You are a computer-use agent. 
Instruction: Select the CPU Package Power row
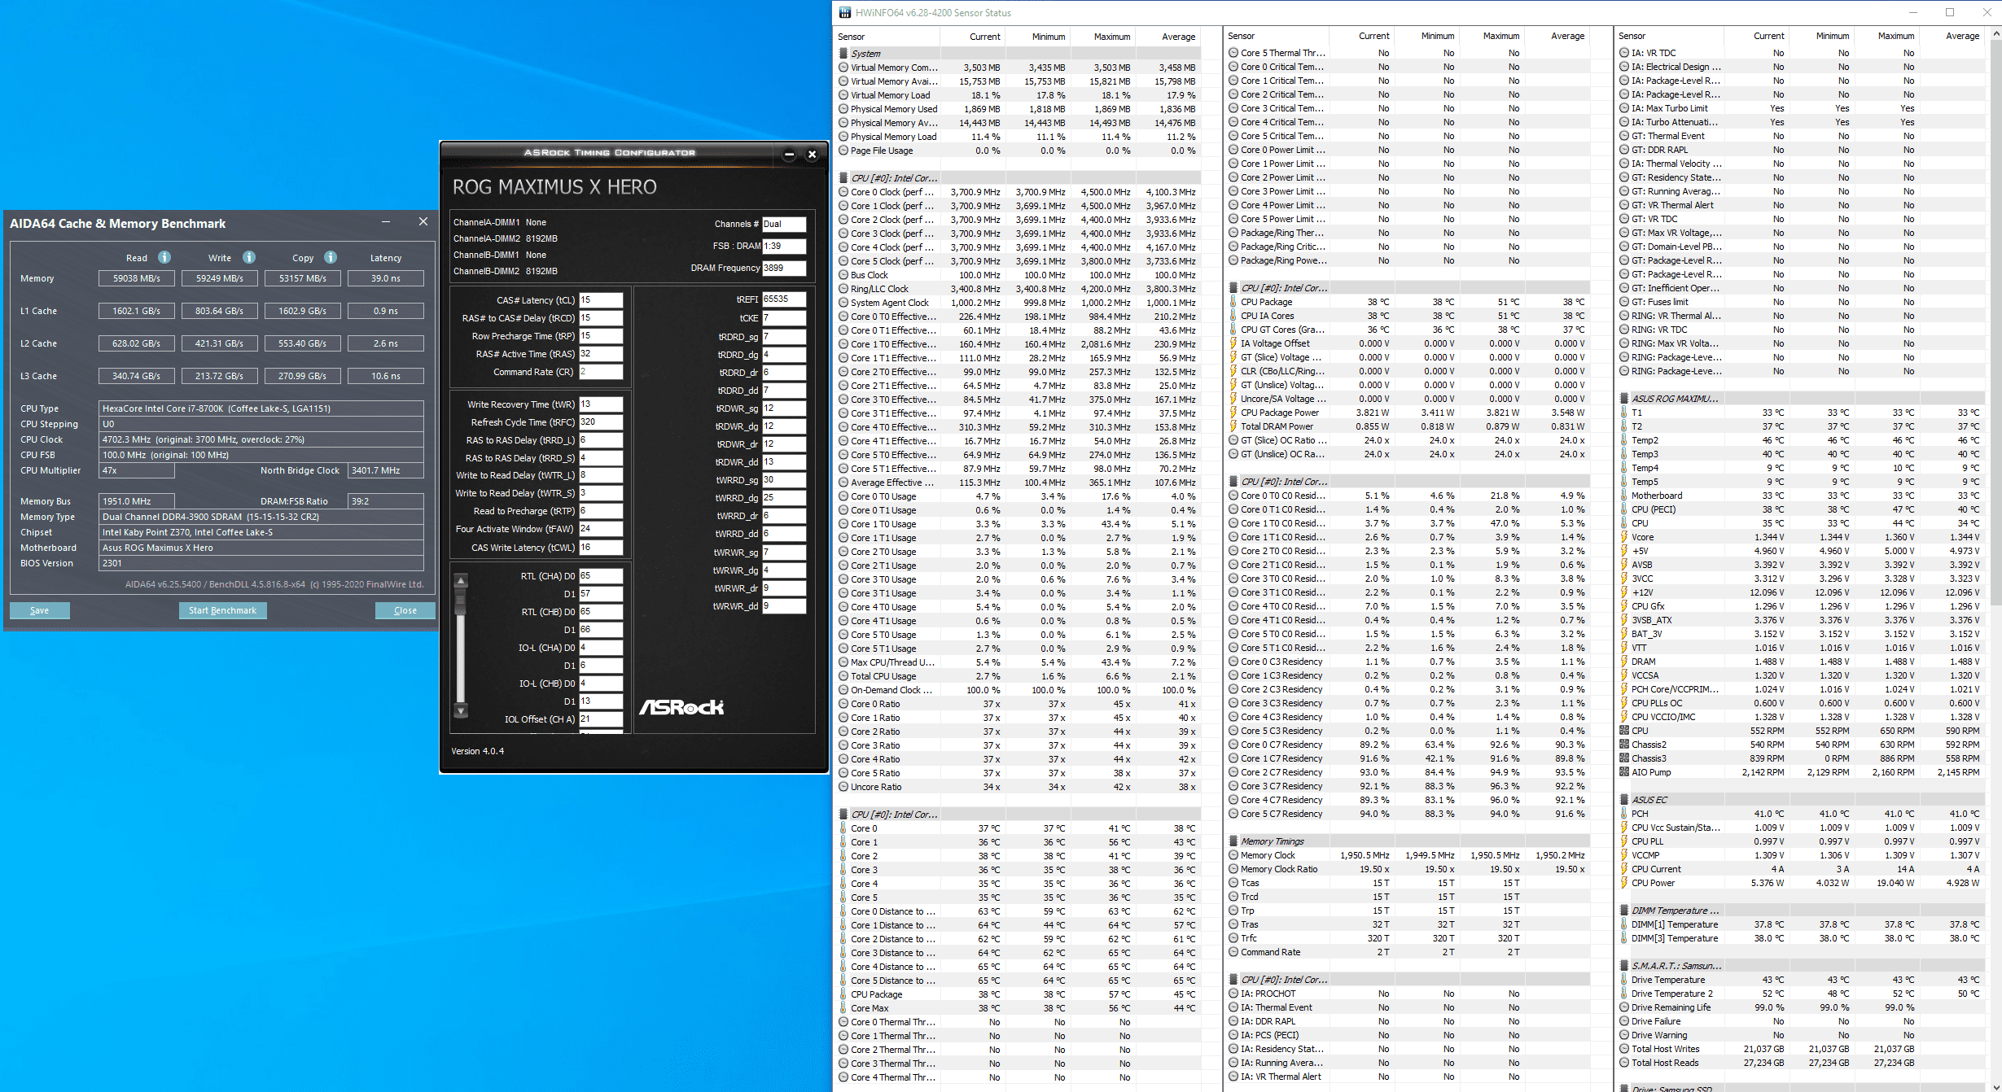pos(1408,413)
